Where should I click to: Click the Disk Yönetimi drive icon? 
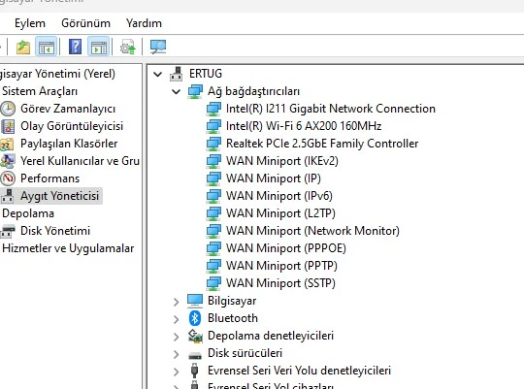coord(8,231)
